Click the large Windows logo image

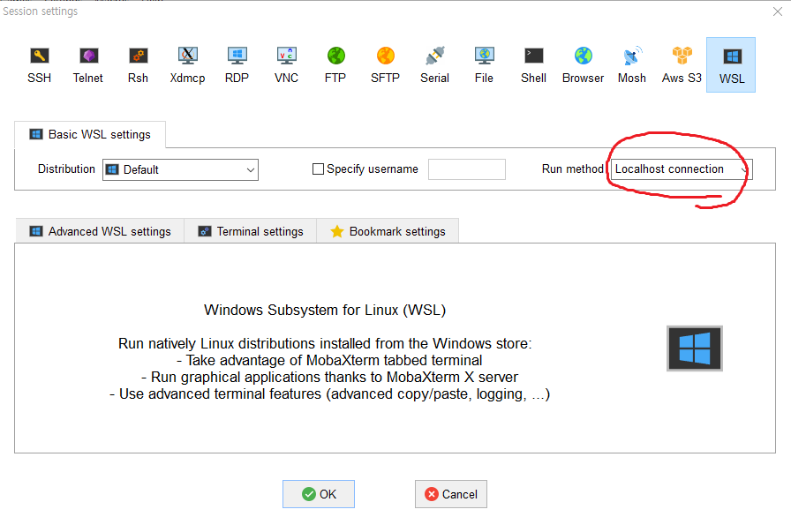pos(695,348)
